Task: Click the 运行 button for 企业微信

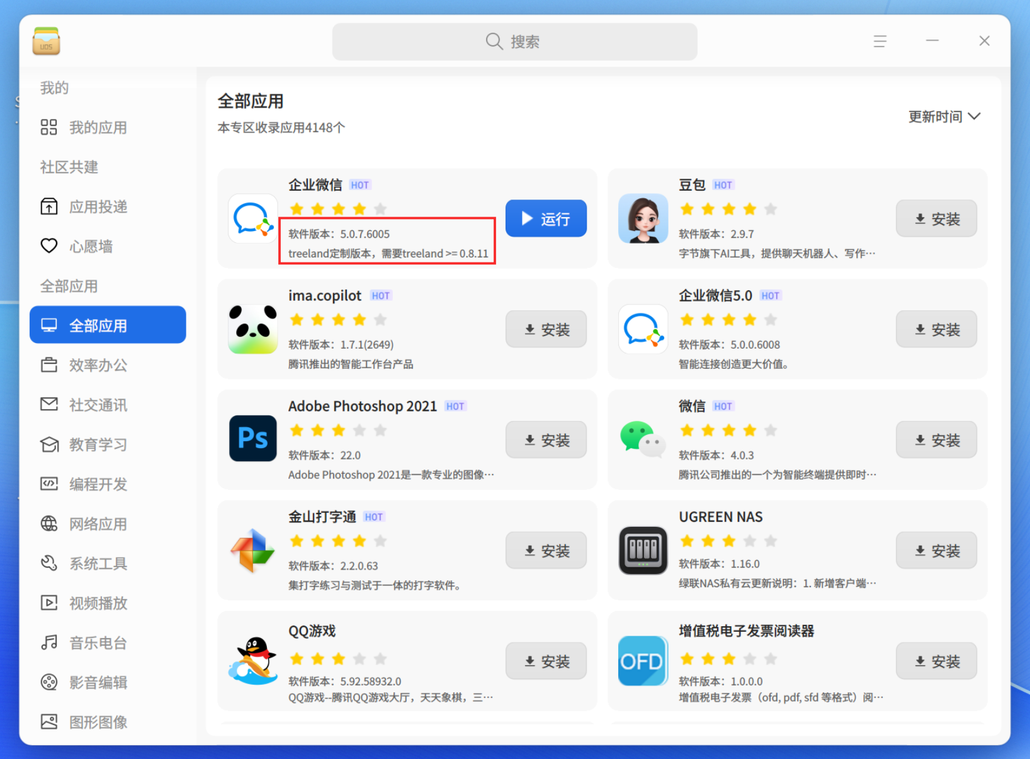Action: 546,218
